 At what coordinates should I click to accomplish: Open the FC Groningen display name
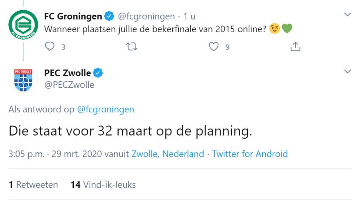[x=73, y=16]
